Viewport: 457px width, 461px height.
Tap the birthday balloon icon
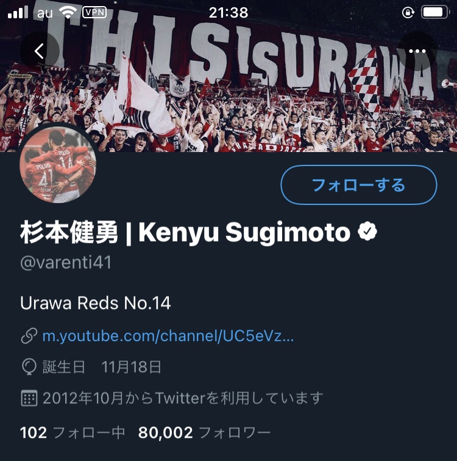coord(29,367)
